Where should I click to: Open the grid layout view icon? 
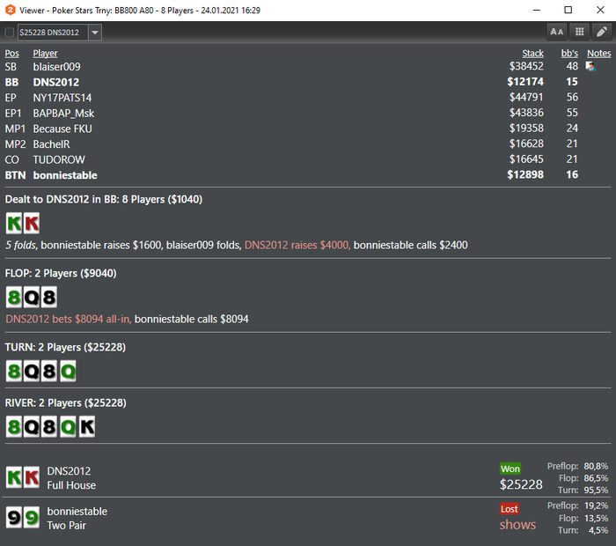[x=579, y=33]
